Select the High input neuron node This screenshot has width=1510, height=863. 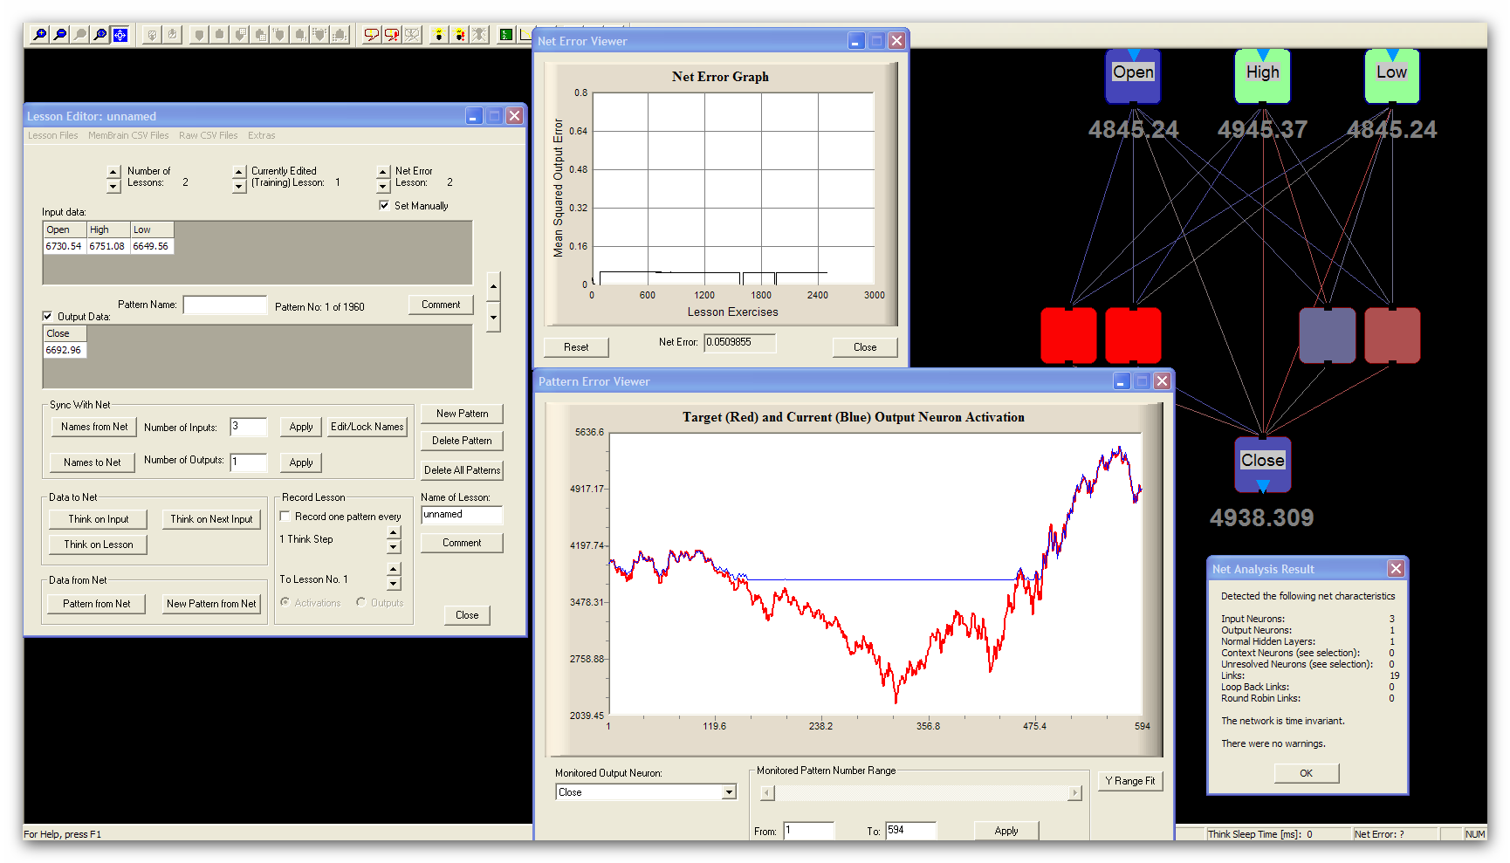point(1262,73)
